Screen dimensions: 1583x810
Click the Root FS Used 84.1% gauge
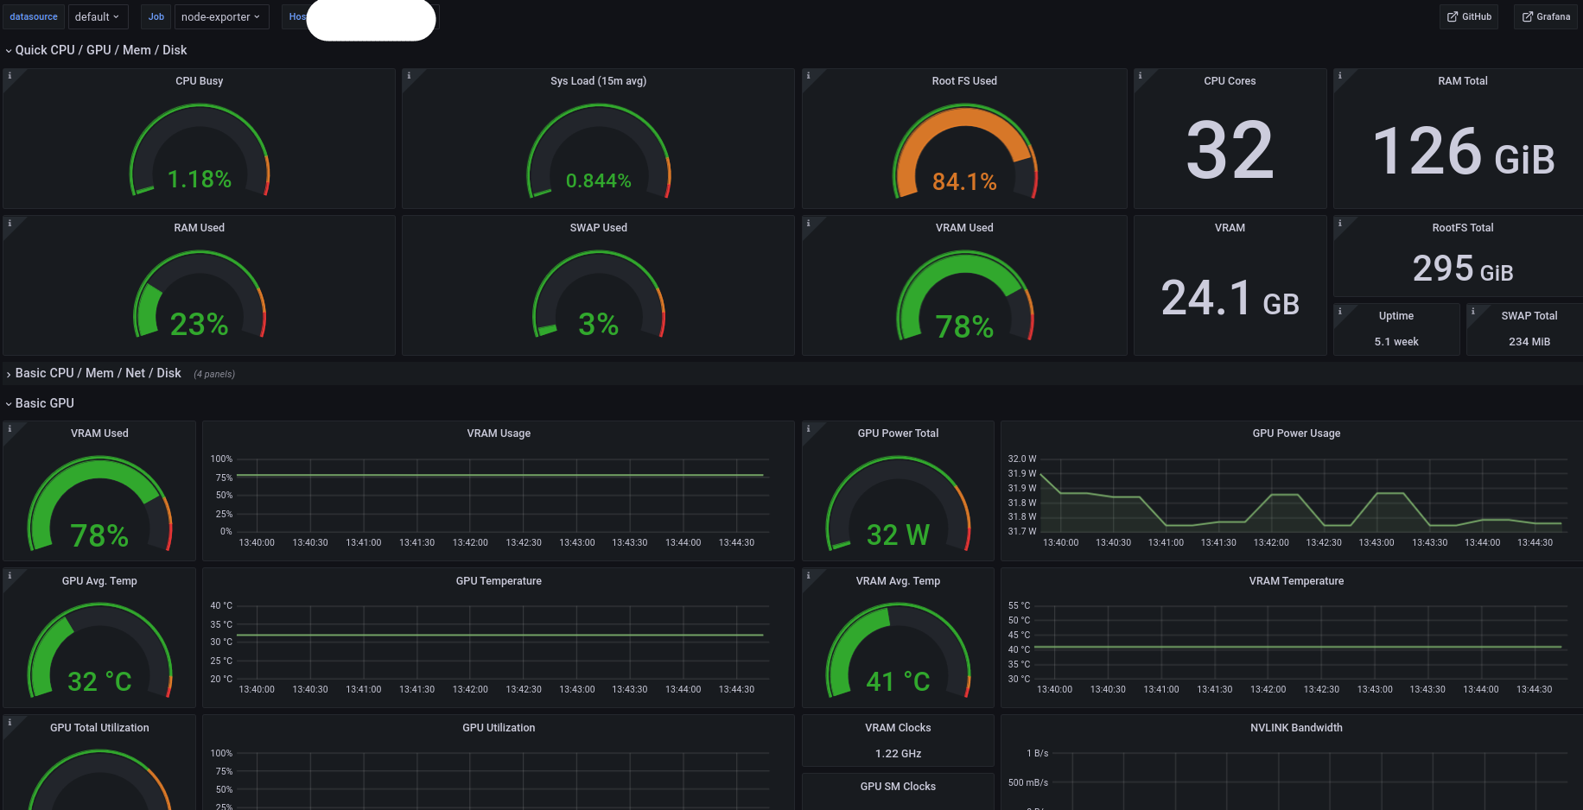(x=964, y=152)
